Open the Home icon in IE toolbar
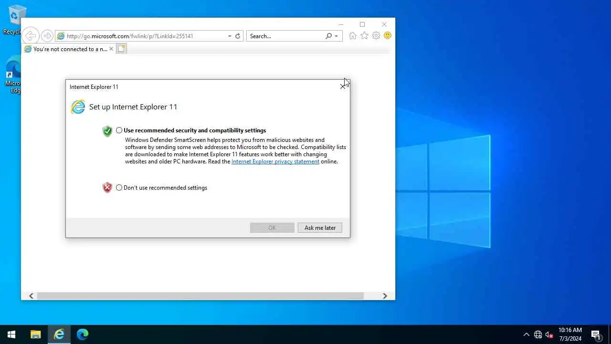 (x=353, y=36)
